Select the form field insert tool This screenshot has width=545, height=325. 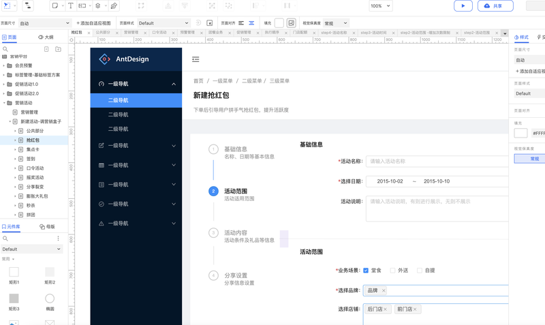(x=82, y=6)
